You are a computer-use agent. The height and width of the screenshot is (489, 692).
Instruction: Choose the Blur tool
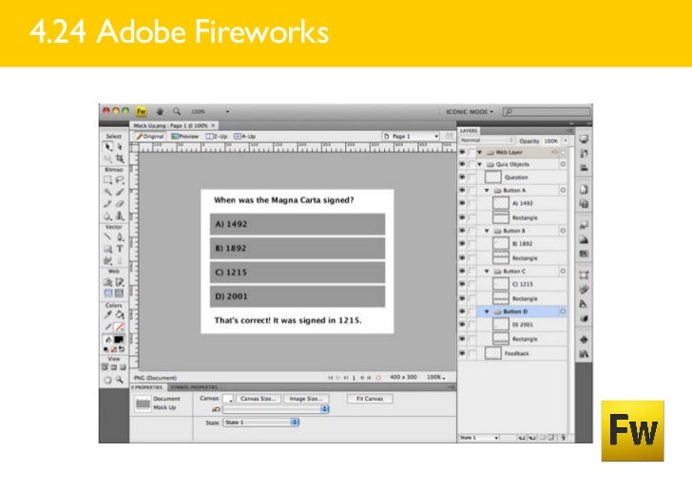click(108, 216)
